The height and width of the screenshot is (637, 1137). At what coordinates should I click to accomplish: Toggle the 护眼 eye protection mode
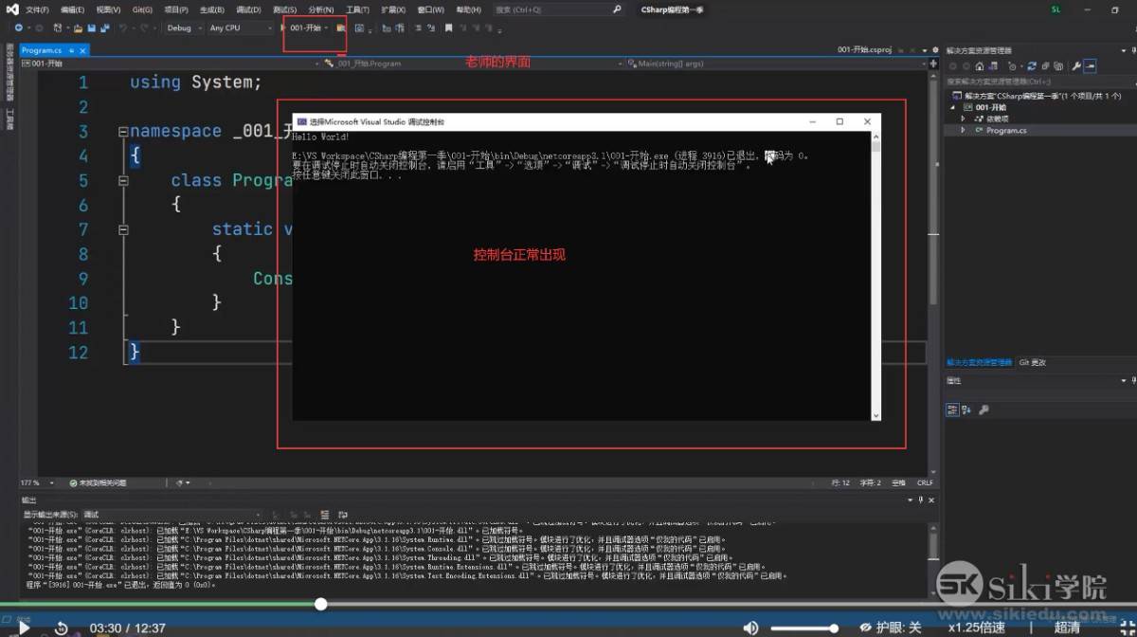[x=891, y=628]
